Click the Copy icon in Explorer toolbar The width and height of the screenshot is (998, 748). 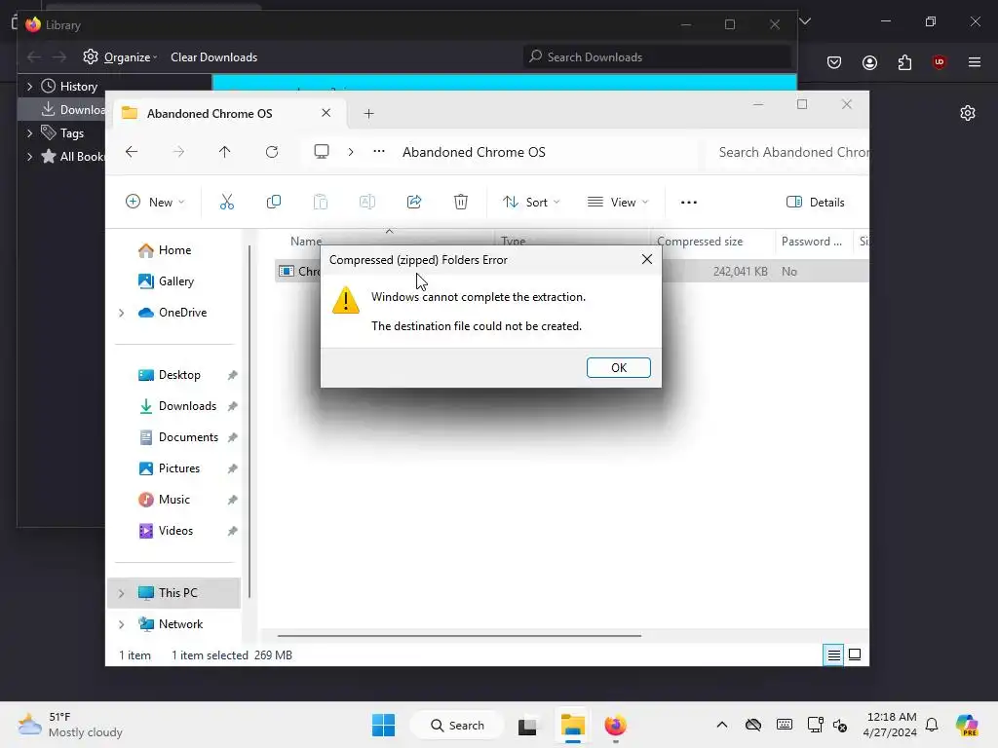[x=274, y=203]
